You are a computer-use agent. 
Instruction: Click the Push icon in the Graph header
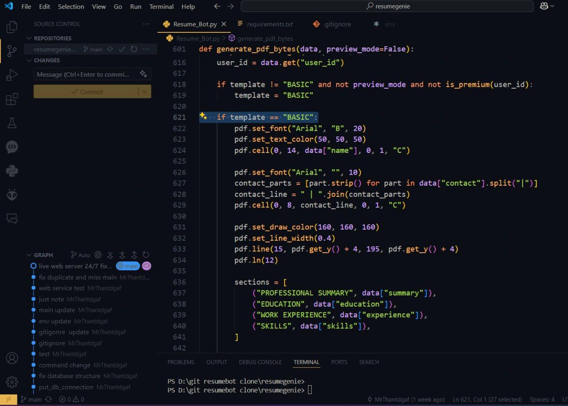134,255
